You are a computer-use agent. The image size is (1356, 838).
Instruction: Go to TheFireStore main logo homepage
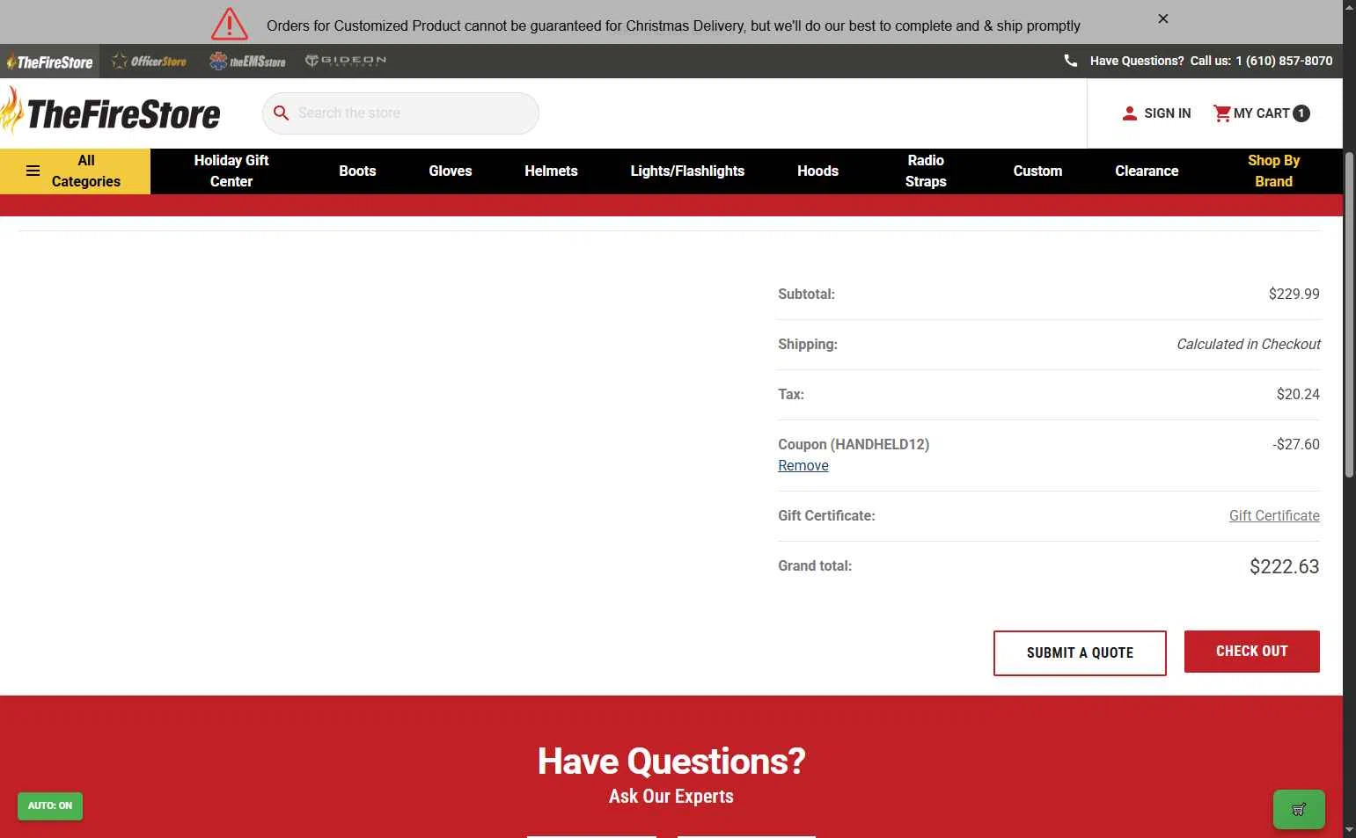pyautogui.click(x=111, y=113)
